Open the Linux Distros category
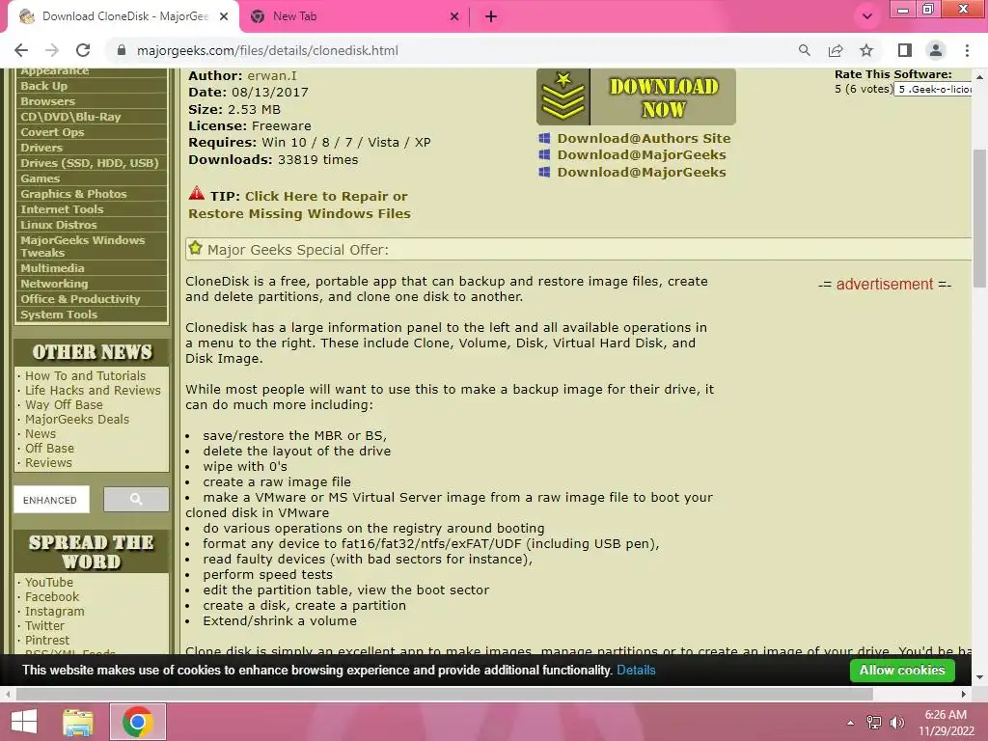The image size is (988, 741). 92,225
